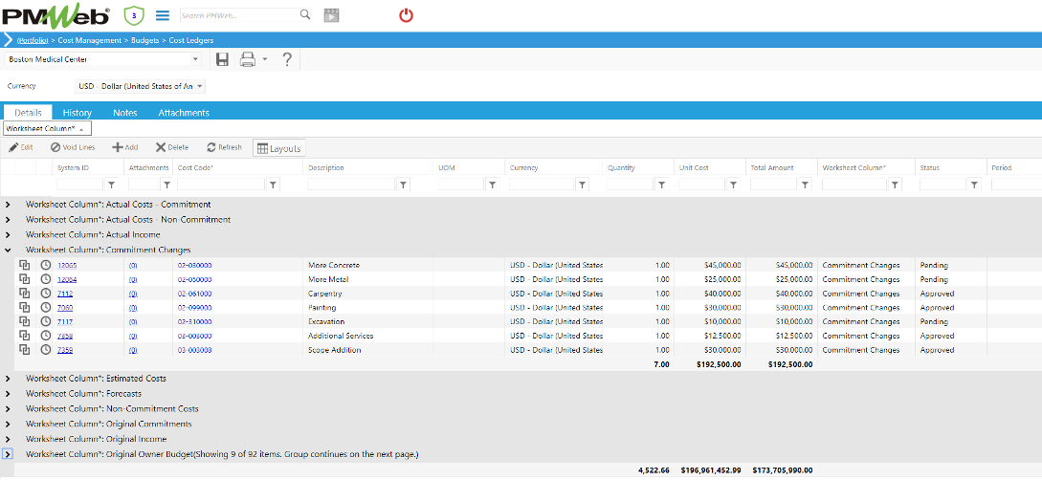The image size is (1042, 480).
Task: Click the filter icon for Description column
Action: (x=404, y=185)
